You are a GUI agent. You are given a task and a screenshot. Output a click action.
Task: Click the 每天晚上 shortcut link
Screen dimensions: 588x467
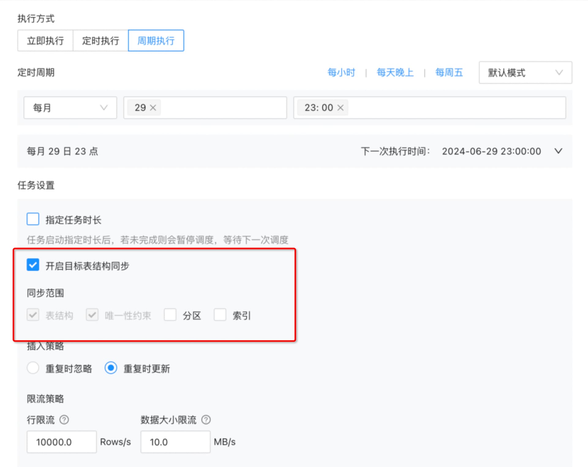[x=395, y=73]
